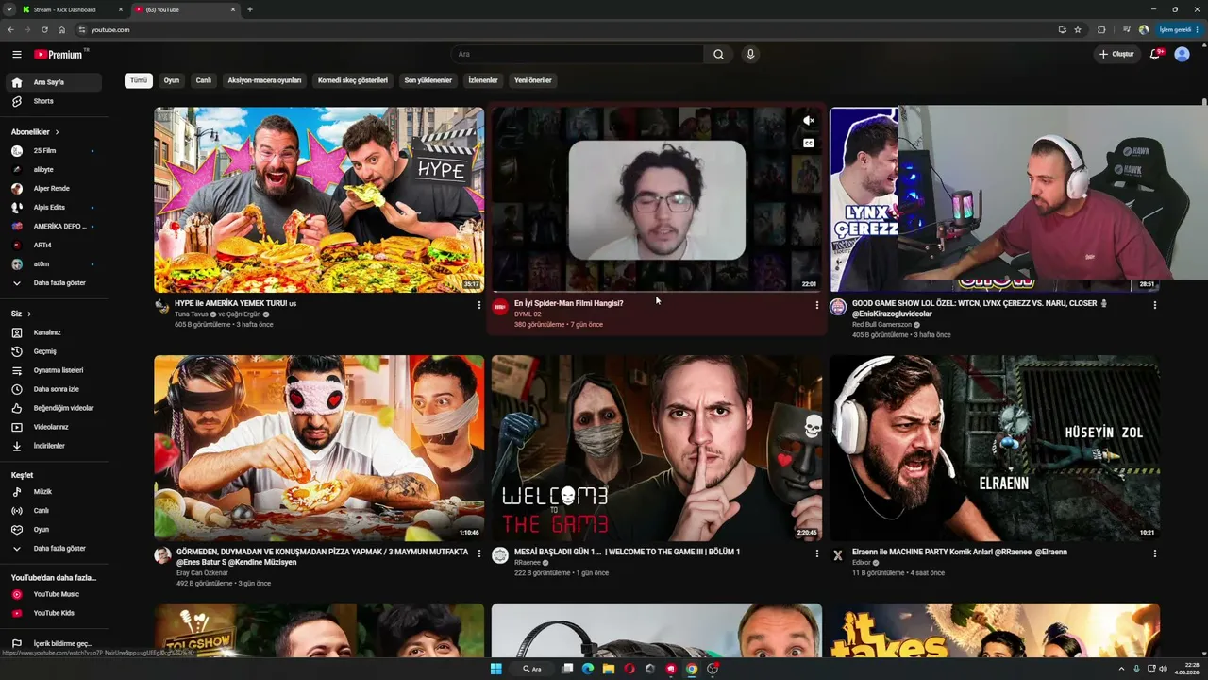Go back with browser back arrow
This screenshot has width=1208, height=680.
(x=10, y=30)
